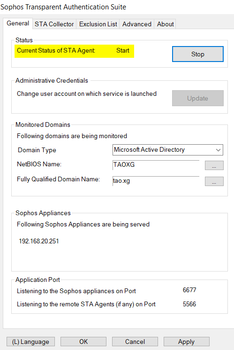
Task: Click the (L) Language button
Action: [x=30, y=342]
